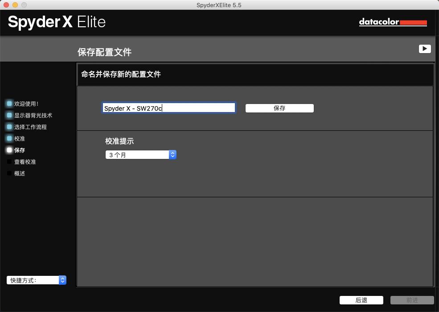Open the 快捷方式 shortcut dropdown
This screenshot has width=439, height=312.
(37, 280)
